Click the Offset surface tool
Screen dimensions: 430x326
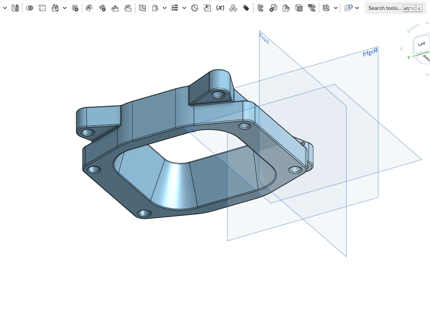click(x=128, y=8)
